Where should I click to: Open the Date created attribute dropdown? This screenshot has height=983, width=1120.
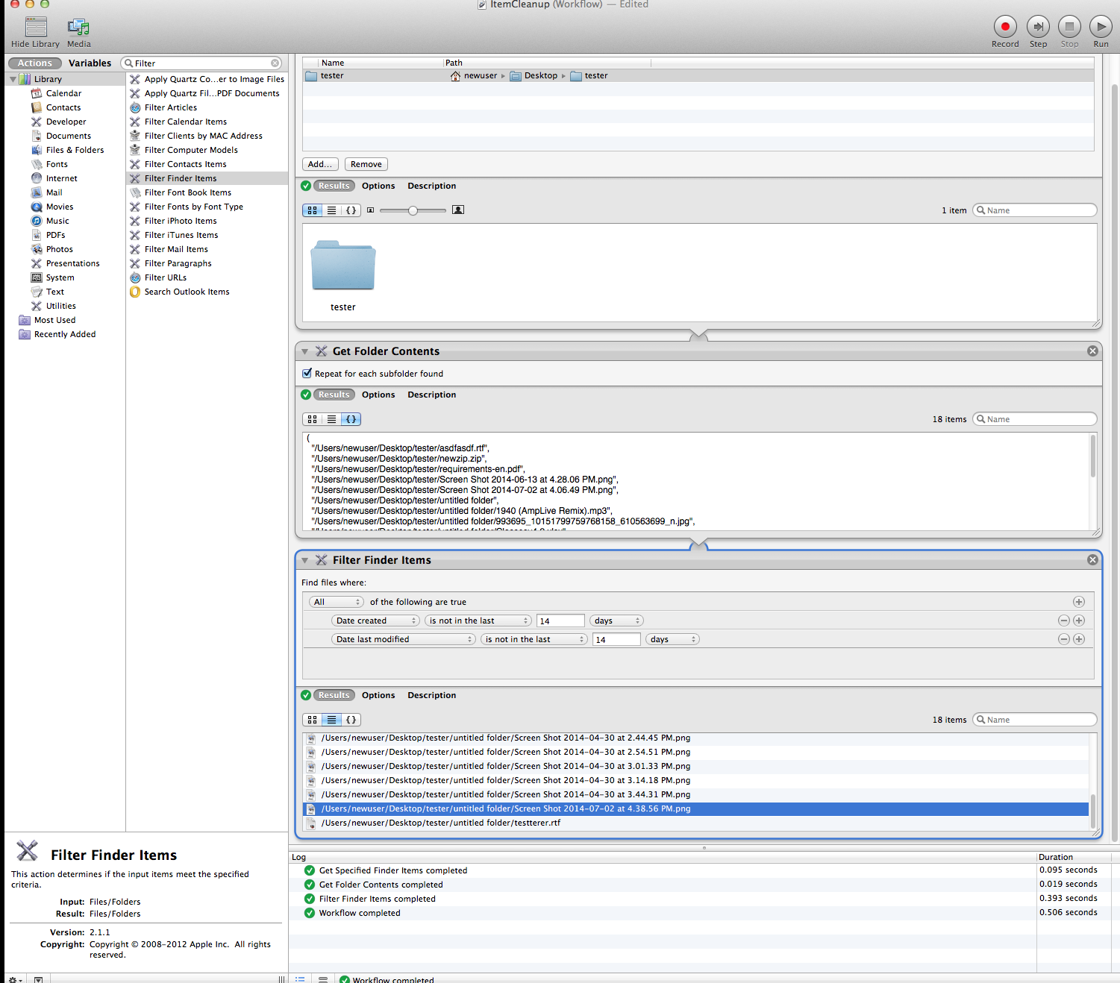376,621
